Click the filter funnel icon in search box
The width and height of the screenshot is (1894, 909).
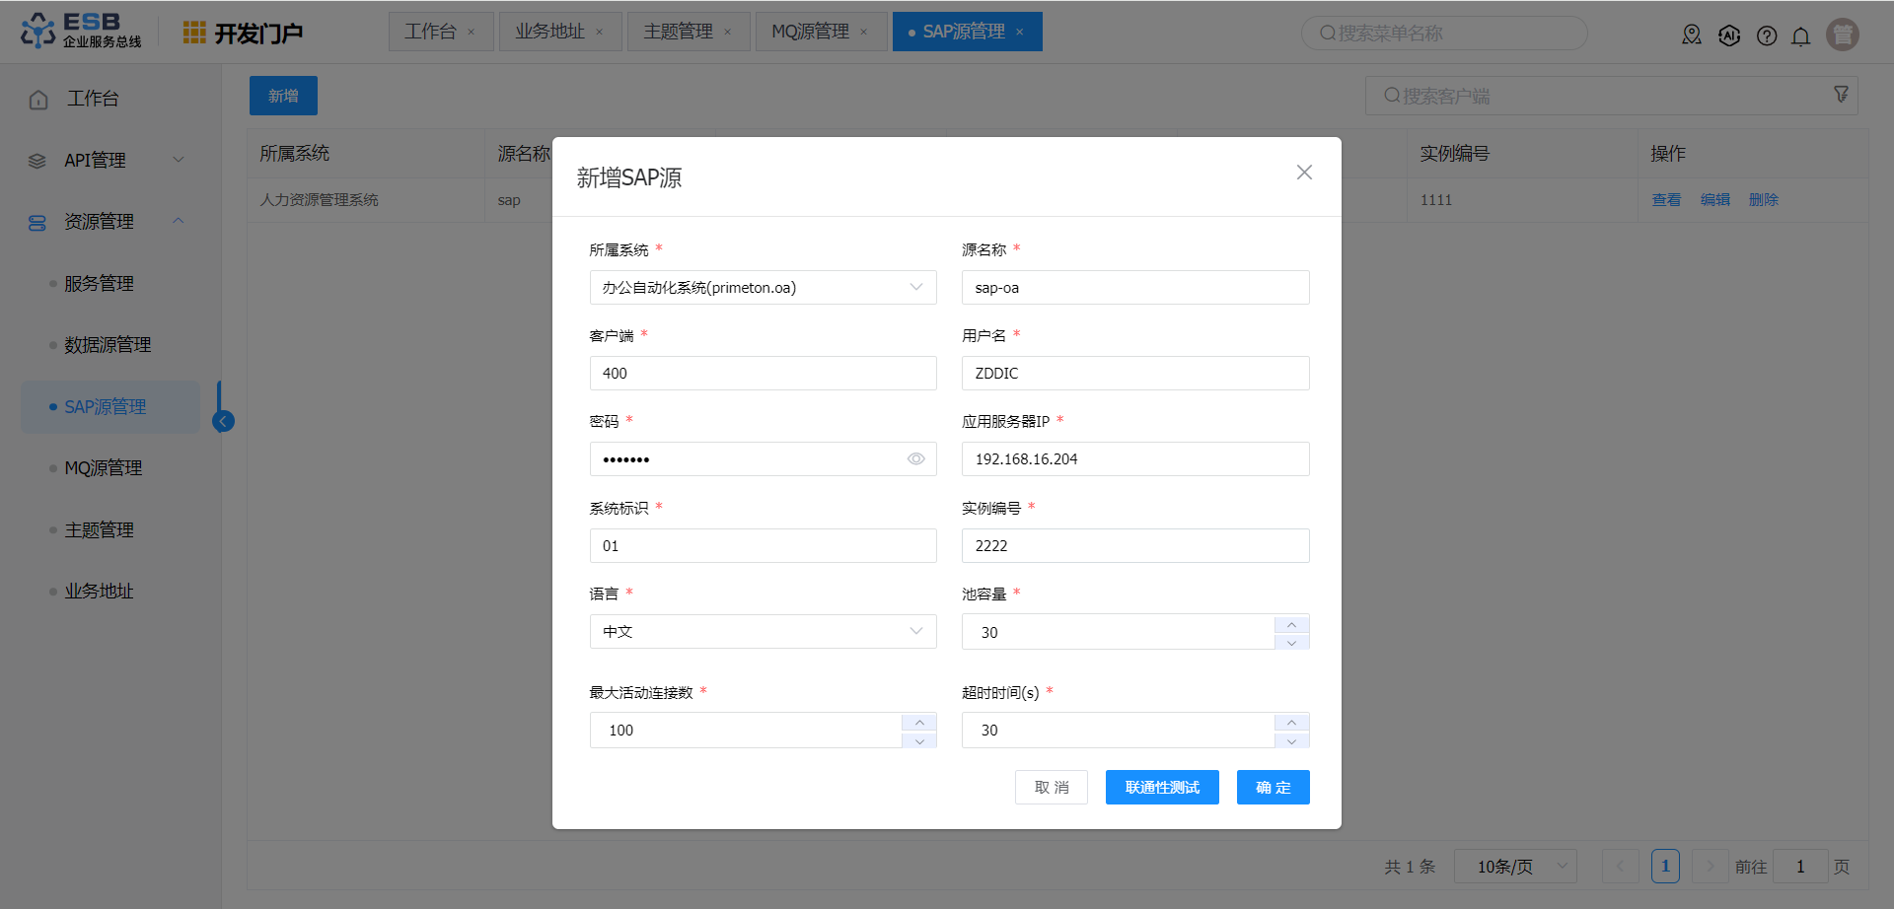pos(1841,95)
